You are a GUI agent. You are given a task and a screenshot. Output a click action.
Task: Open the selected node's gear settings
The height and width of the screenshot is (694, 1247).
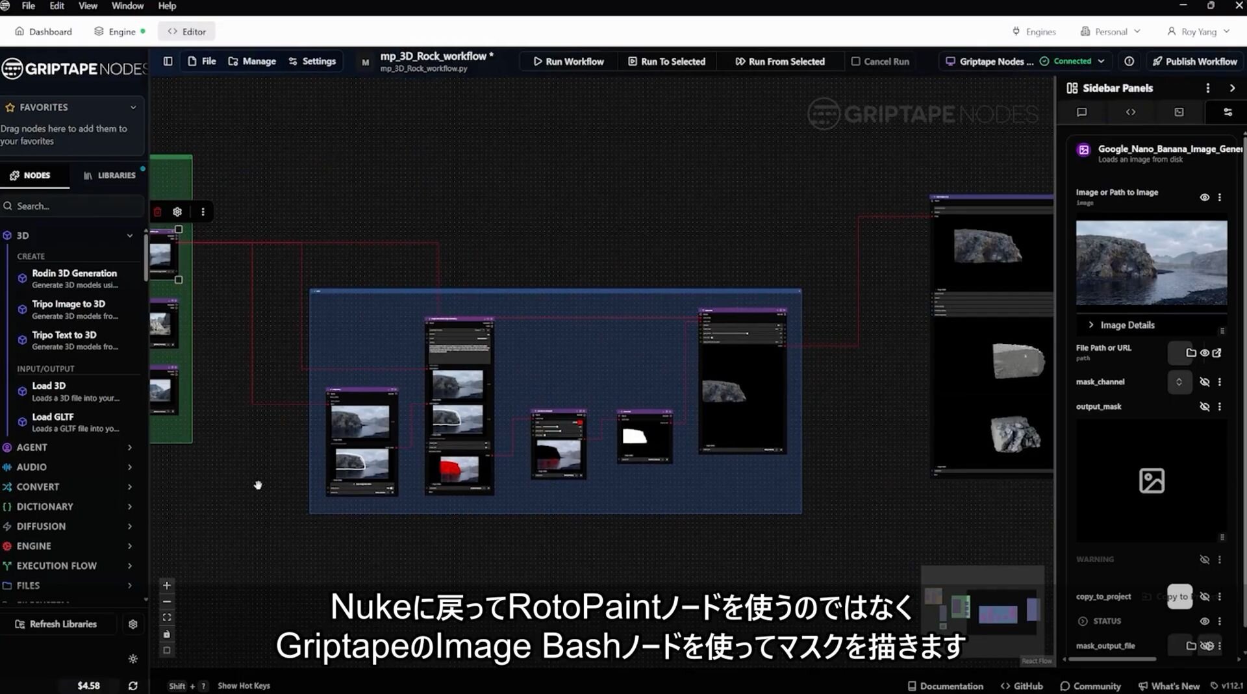[x=177, y=212]
